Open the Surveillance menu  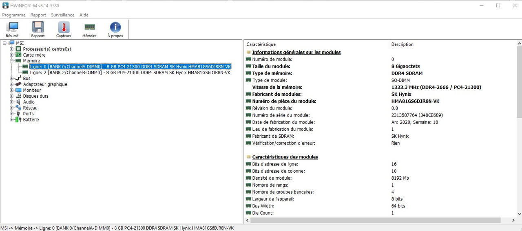coord(63,15)
